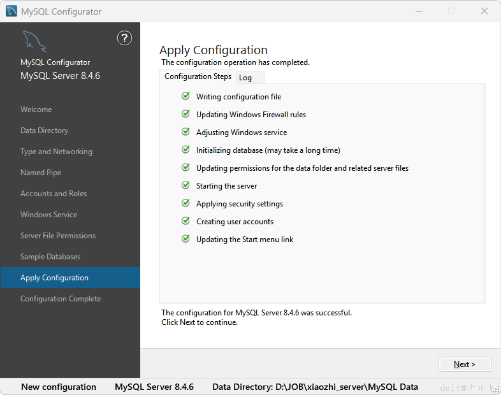Click checkmark next to Adjusting Windows service
This screenshot has height=395, width=501.
tap(185, 132)
